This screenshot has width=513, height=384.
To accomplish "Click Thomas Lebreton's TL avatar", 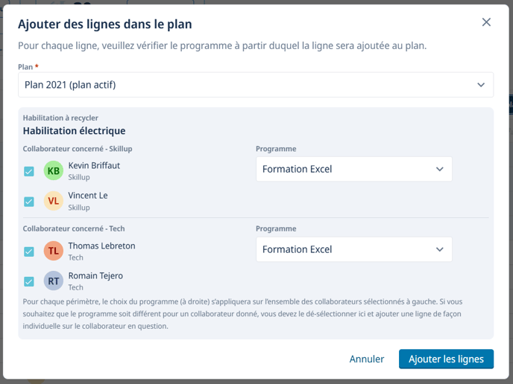I will [x=54, y=251].
